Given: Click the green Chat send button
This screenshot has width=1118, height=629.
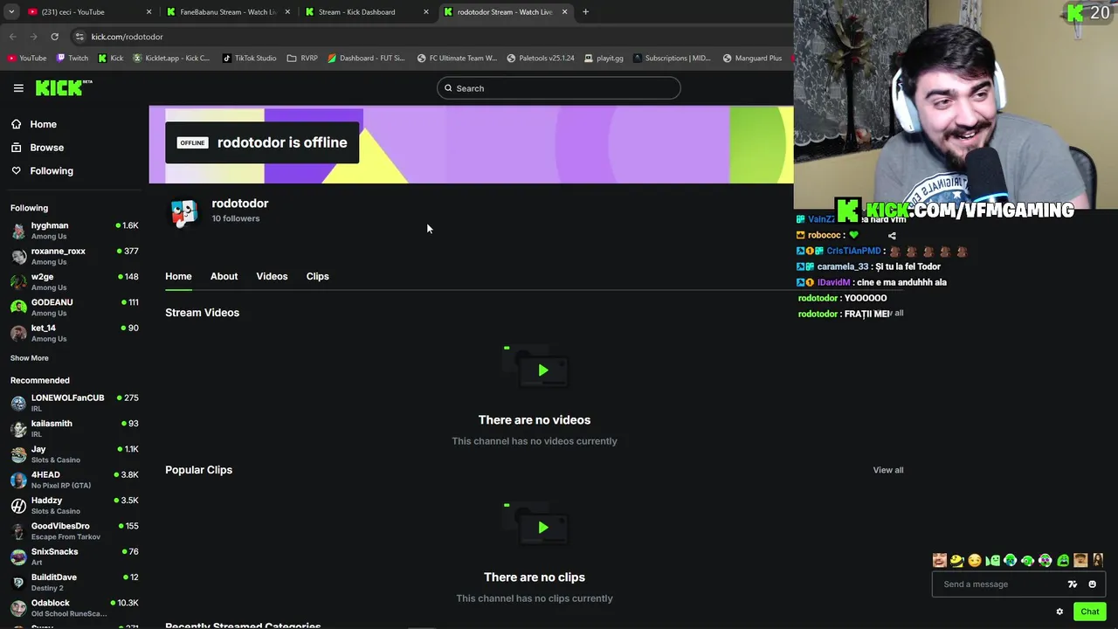Looking at the screenshot, I should click(x=1089, y=612).
